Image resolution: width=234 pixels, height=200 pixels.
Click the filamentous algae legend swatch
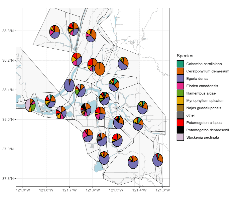pyautogui.click(x=181, y=93)
